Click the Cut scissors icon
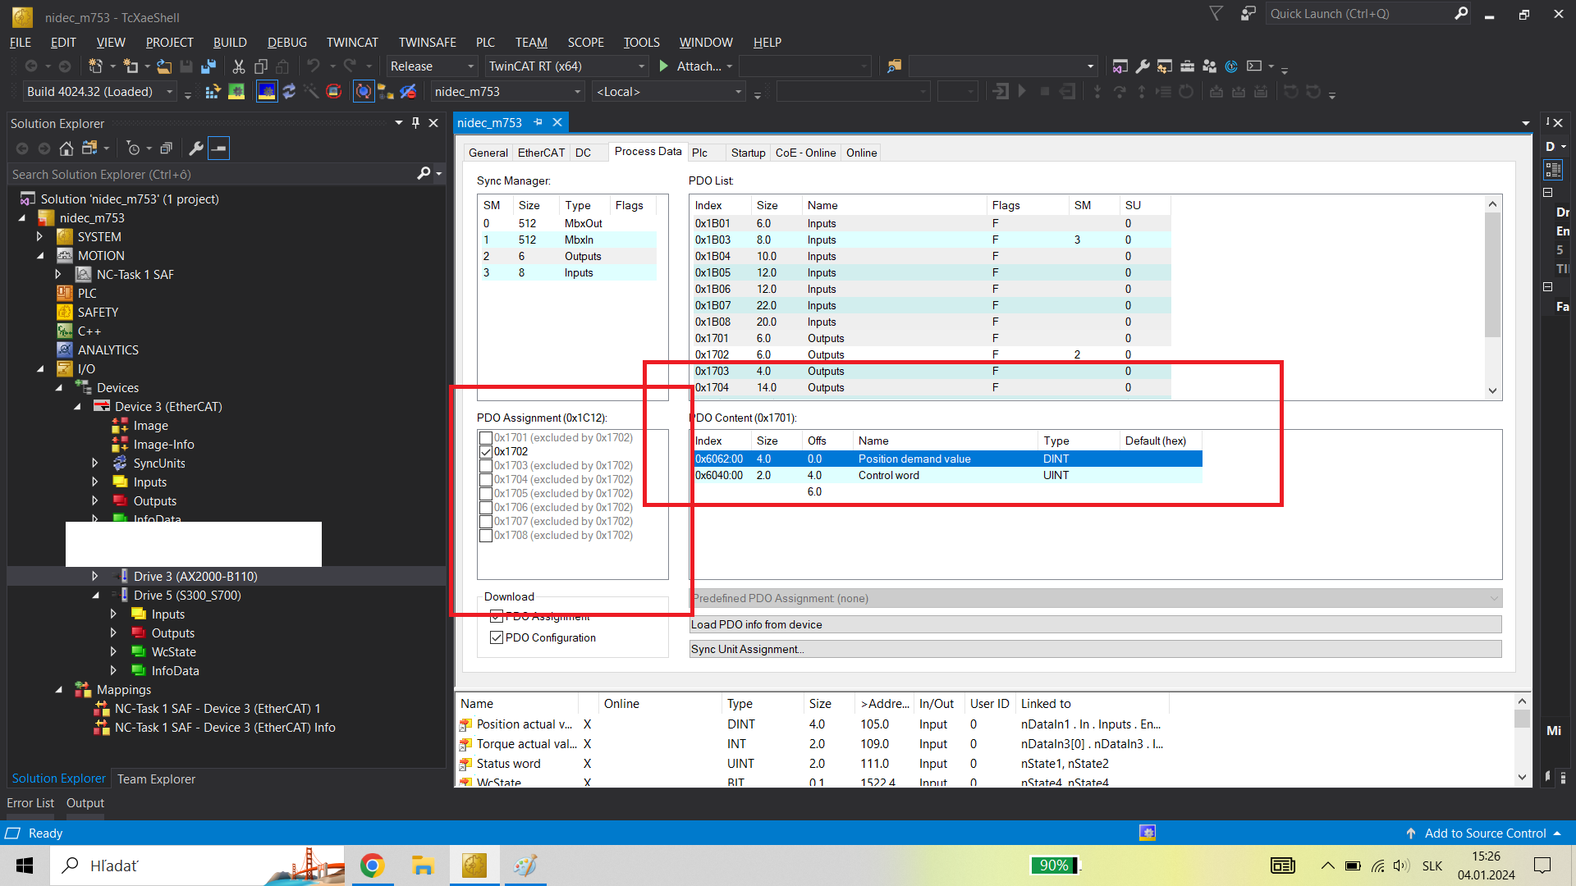Screen dimensions: 1576x886 pyautogui.click(x=239, y=66)
